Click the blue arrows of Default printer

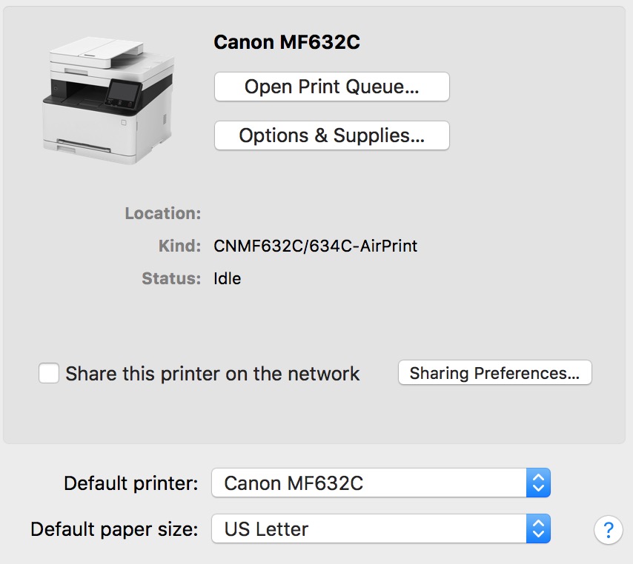[538, 483]
